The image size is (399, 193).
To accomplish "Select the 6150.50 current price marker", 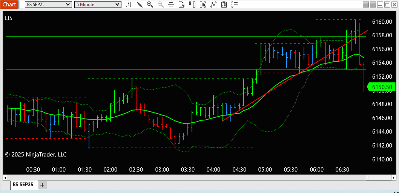I will [382, 87].
